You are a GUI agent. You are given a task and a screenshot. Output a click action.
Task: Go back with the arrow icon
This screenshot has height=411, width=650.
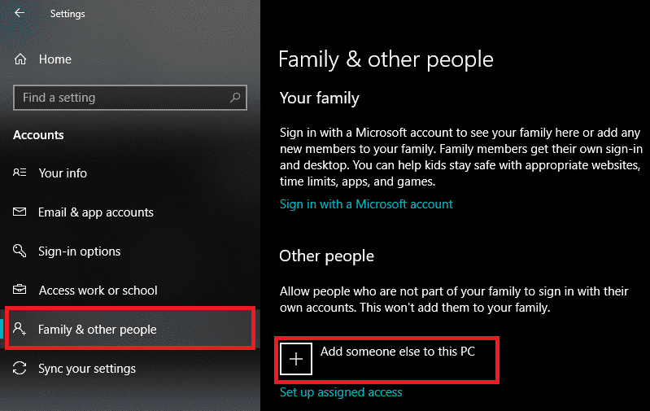click(x=20, y=13)
